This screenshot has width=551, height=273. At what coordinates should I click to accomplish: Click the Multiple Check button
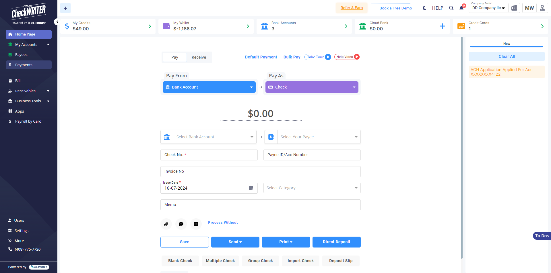pos(220,261)
